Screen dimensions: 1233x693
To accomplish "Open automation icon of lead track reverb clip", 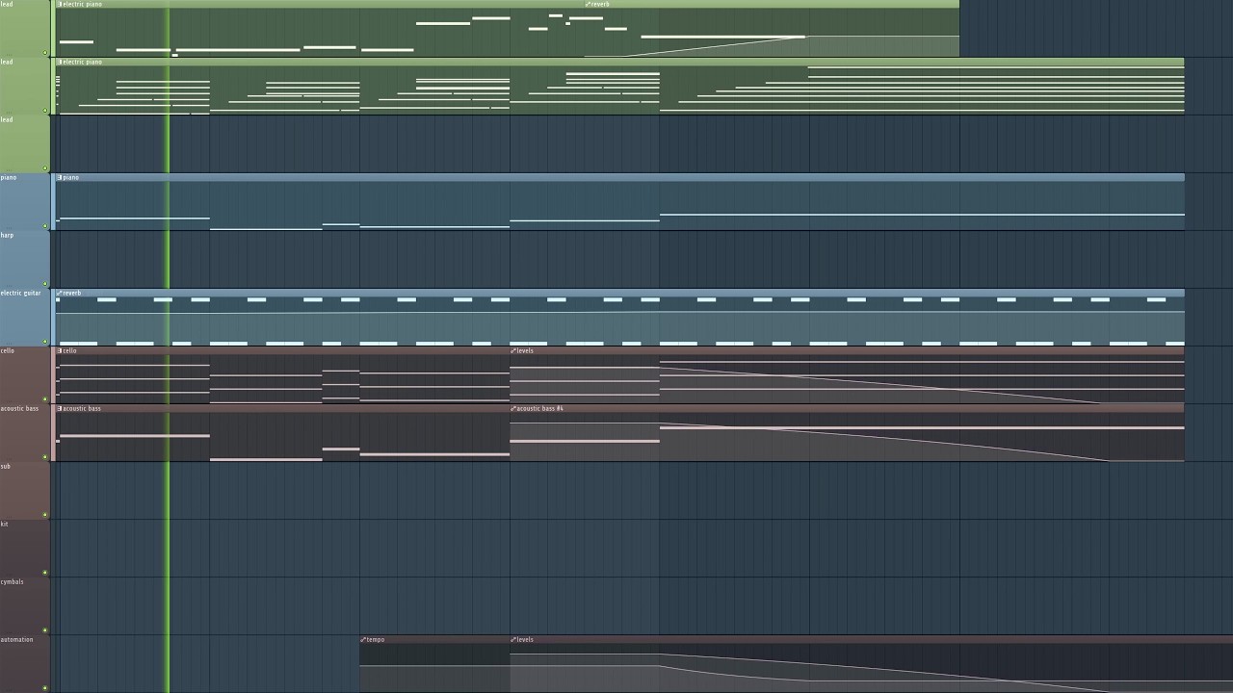I will coord(588,4).
